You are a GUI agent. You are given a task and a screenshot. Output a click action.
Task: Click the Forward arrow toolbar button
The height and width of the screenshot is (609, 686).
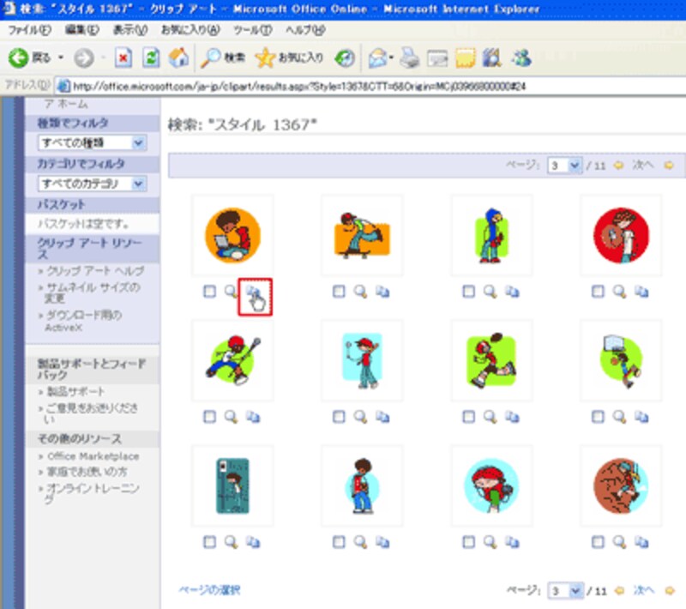coord(83,57)
